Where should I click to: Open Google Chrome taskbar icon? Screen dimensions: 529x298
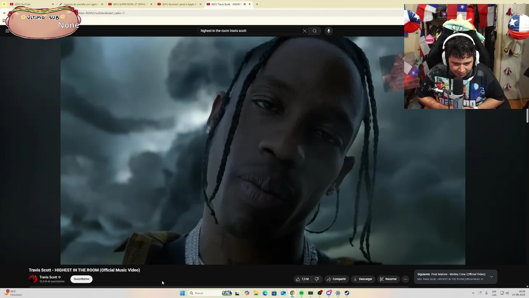click(x=292, y=293)
